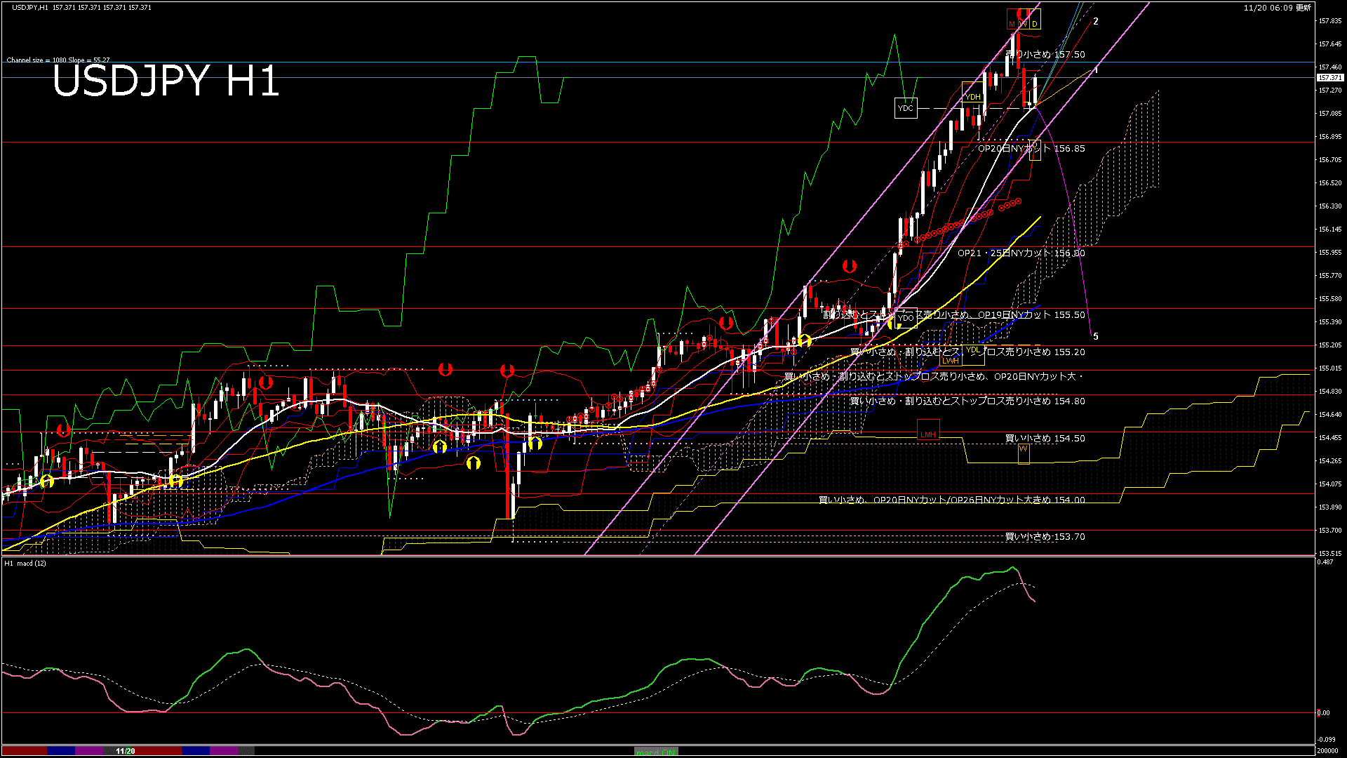This screenshot has height=758, width=1347.
Task: Click the YDC label box on the chart
Action: point(906,108)
